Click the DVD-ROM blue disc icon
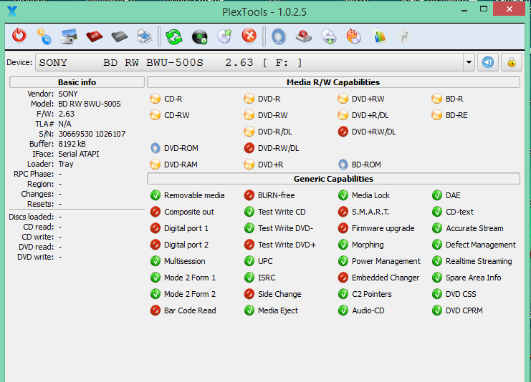 pos(155,148)
